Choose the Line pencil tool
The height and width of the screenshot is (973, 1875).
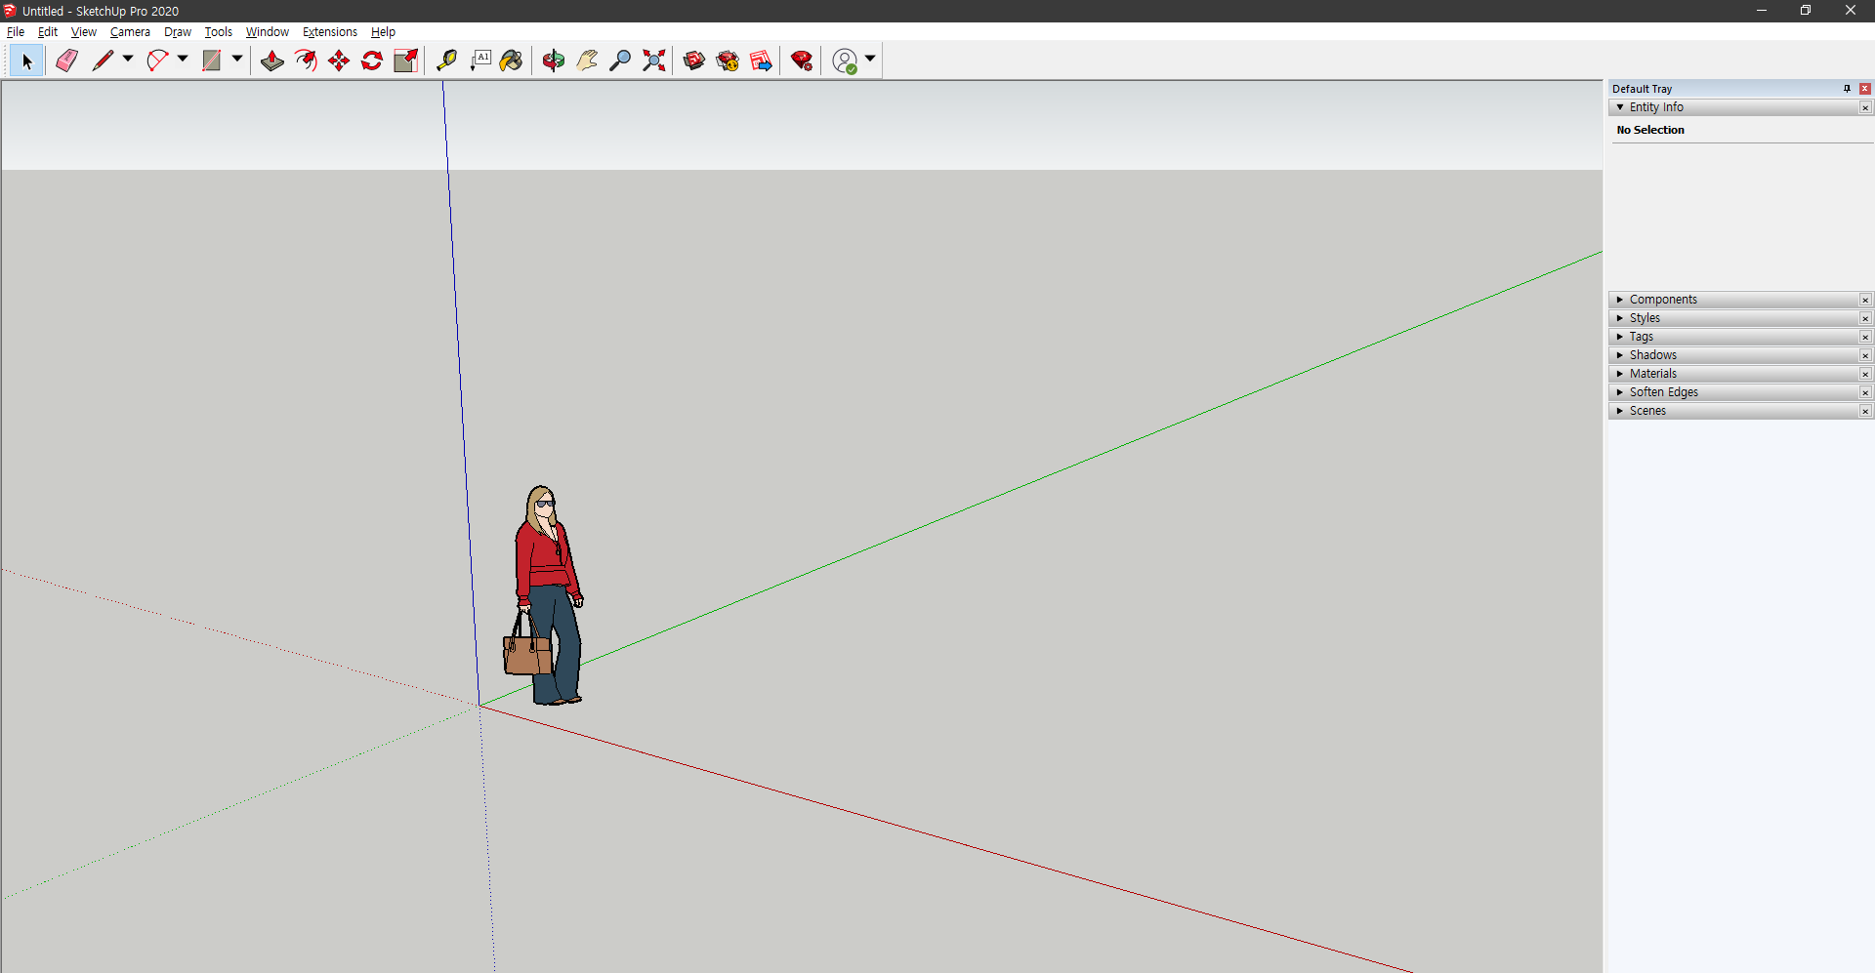[x=103, y=61]
